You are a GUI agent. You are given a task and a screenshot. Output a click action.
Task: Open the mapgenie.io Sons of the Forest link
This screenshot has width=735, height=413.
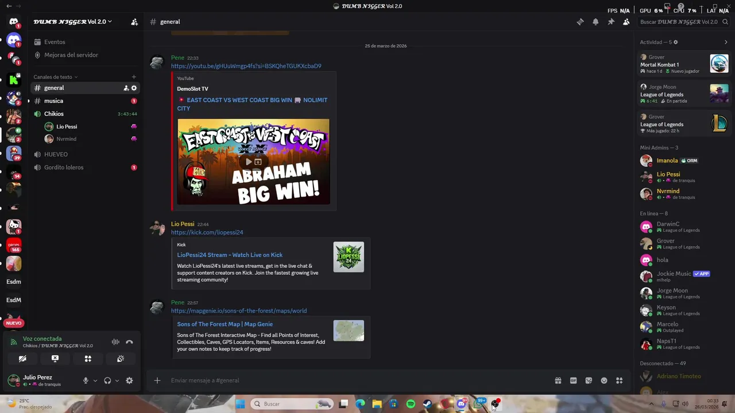click(x=239, y=311)
